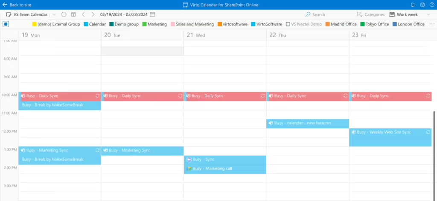Viewport: 437px width, 201px height.
Task: Click the Back to site link
Action: click(x=20, y=5)
